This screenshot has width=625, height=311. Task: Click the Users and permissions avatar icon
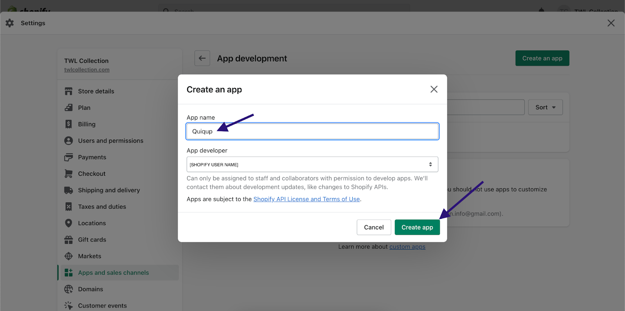[68, 141]
